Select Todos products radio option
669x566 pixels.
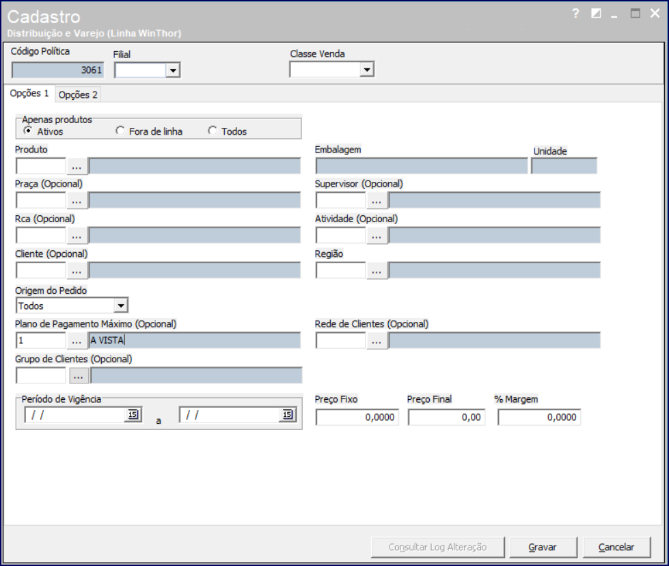213,131
